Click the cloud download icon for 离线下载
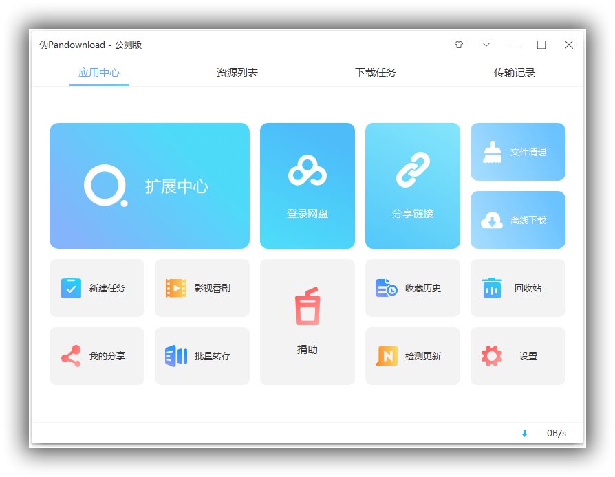Image resolution: width=615 pixels, height=477 pixels. tap(492, 220)
